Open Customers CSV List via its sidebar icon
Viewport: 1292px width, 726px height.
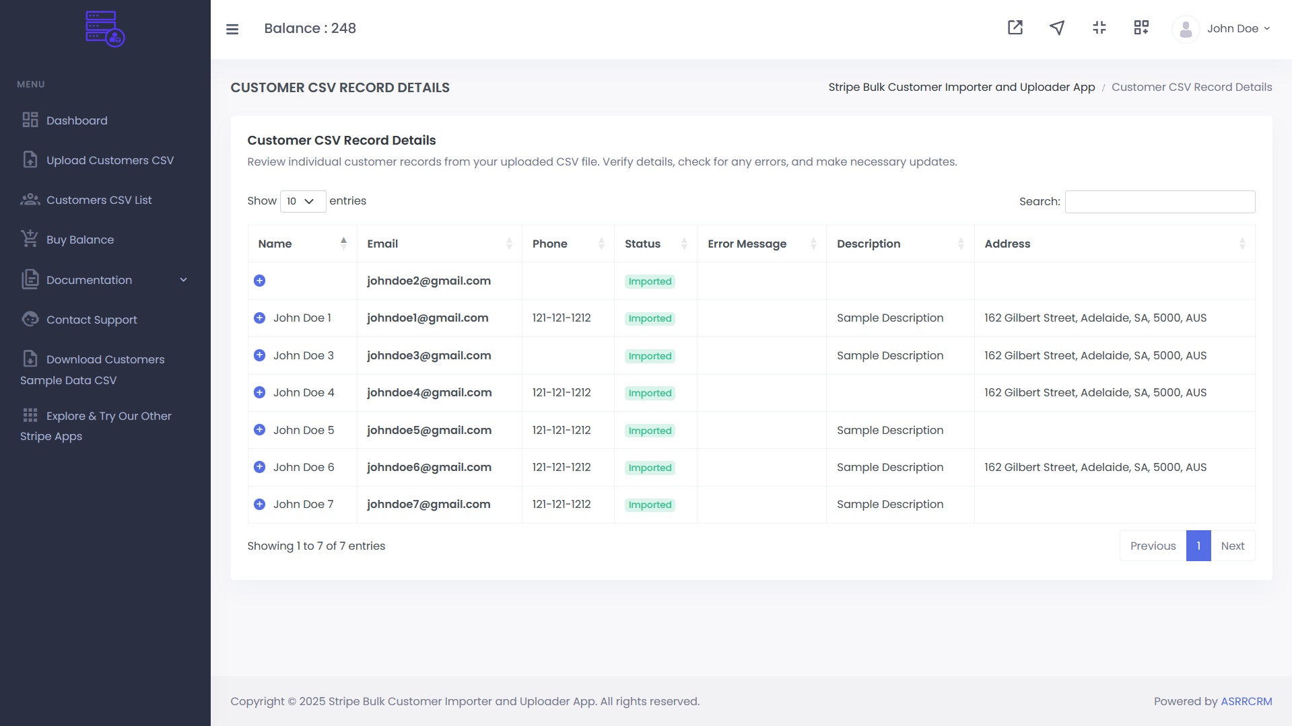pos(30,199)
